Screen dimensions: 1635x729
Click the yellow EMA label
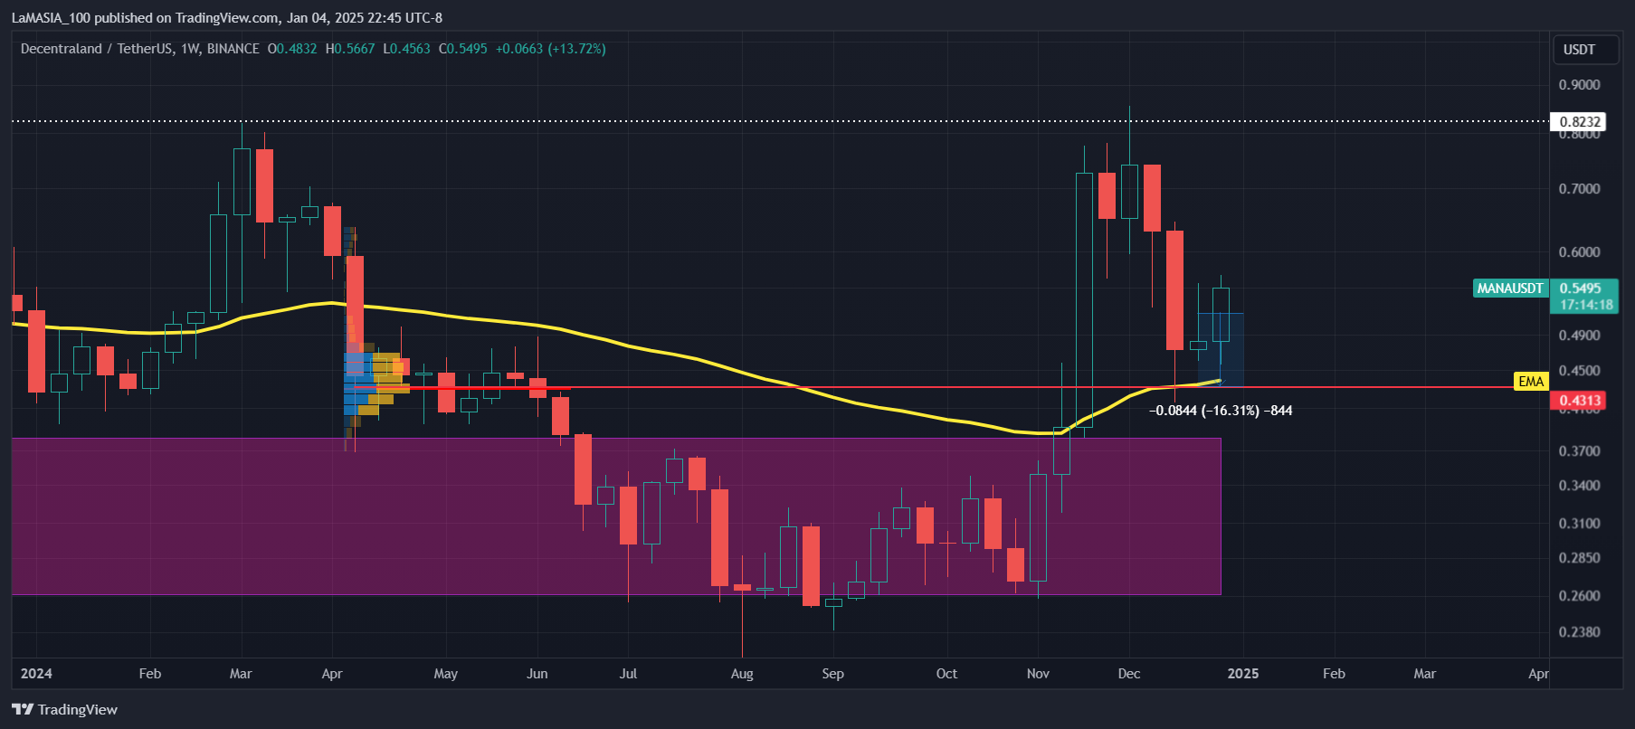1531,382
